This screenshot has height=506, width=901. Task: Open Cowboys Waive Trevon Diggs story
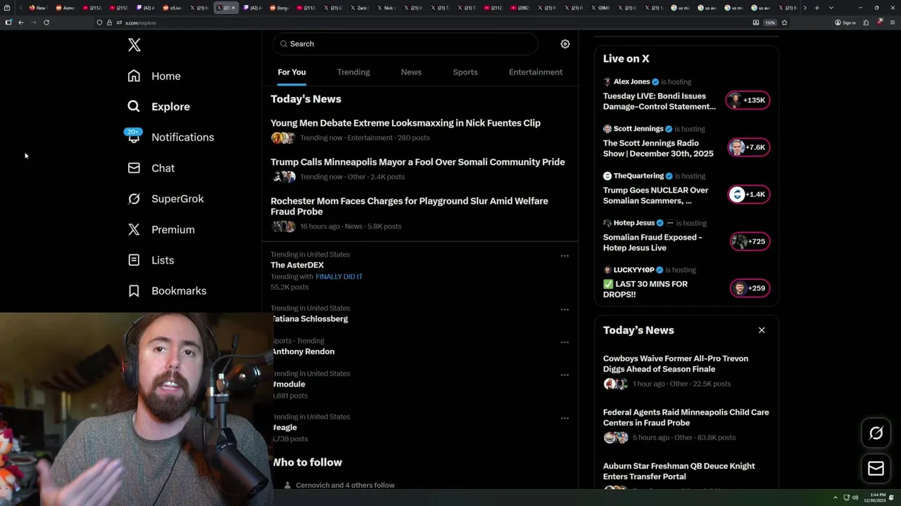pyautogui.click(x=676, y=363)
